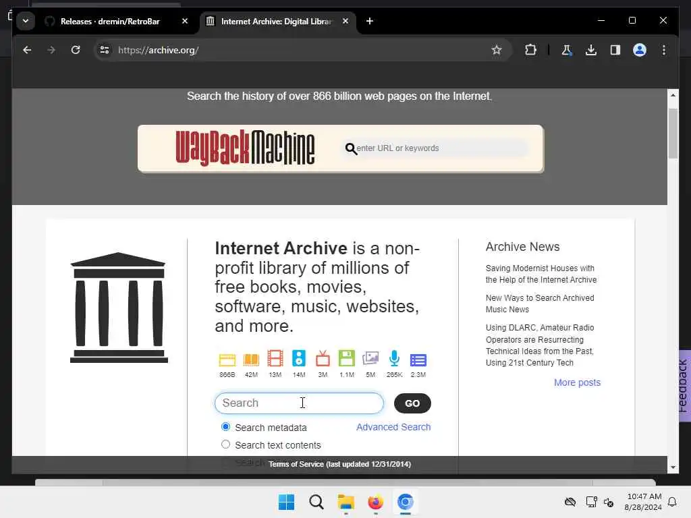Close the Releases dremin/RetroBar tab

[x=185, y=21]
